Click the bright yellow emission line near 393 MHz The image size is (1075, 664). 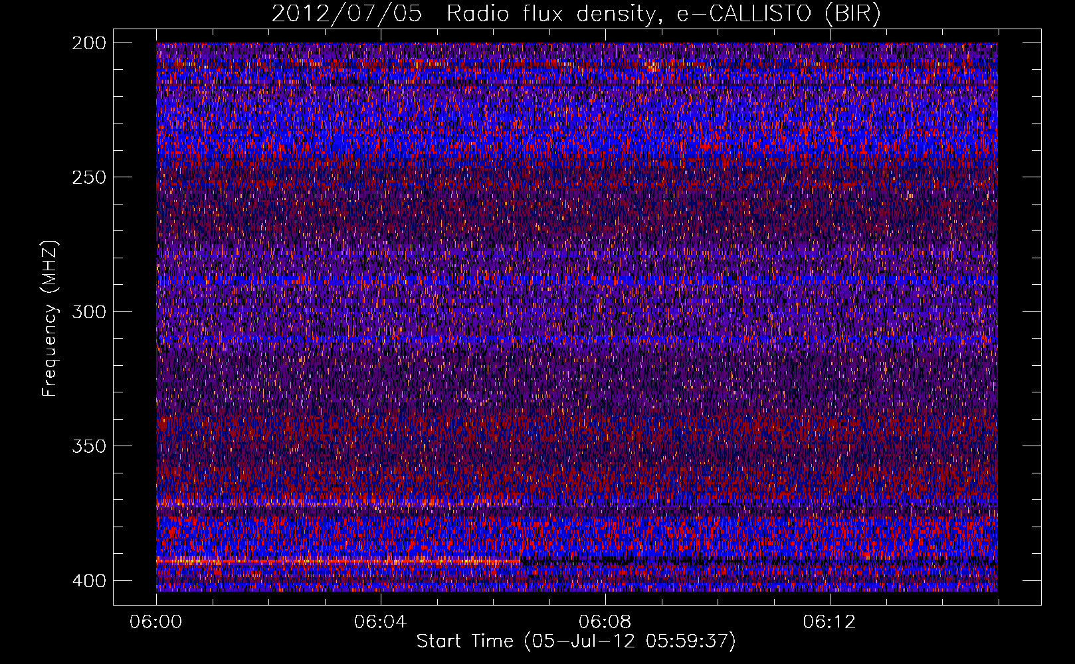point(338,561)
